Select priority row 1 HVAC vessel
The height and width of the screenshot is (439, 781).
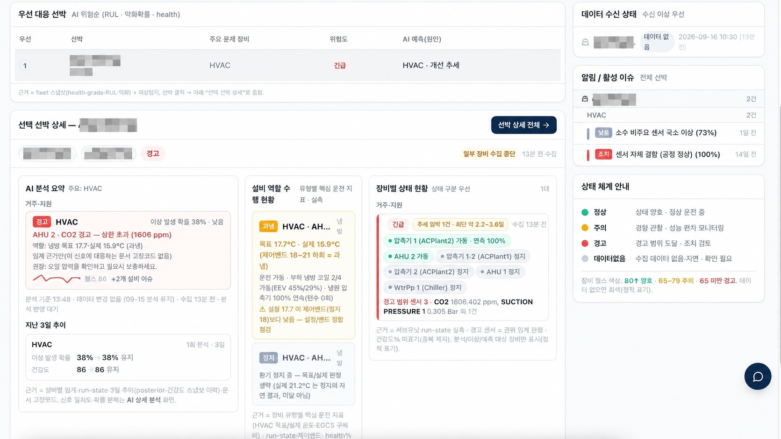287,65
